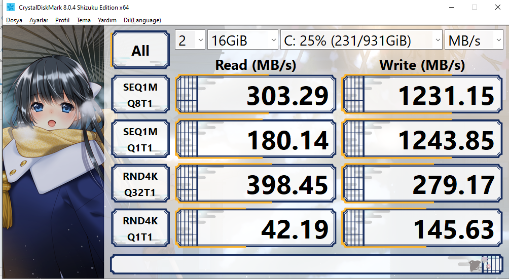Select the 1231.15 SEQ1M Q8T1 write result
Screen dimensions: 509x279
pos(422,95)
